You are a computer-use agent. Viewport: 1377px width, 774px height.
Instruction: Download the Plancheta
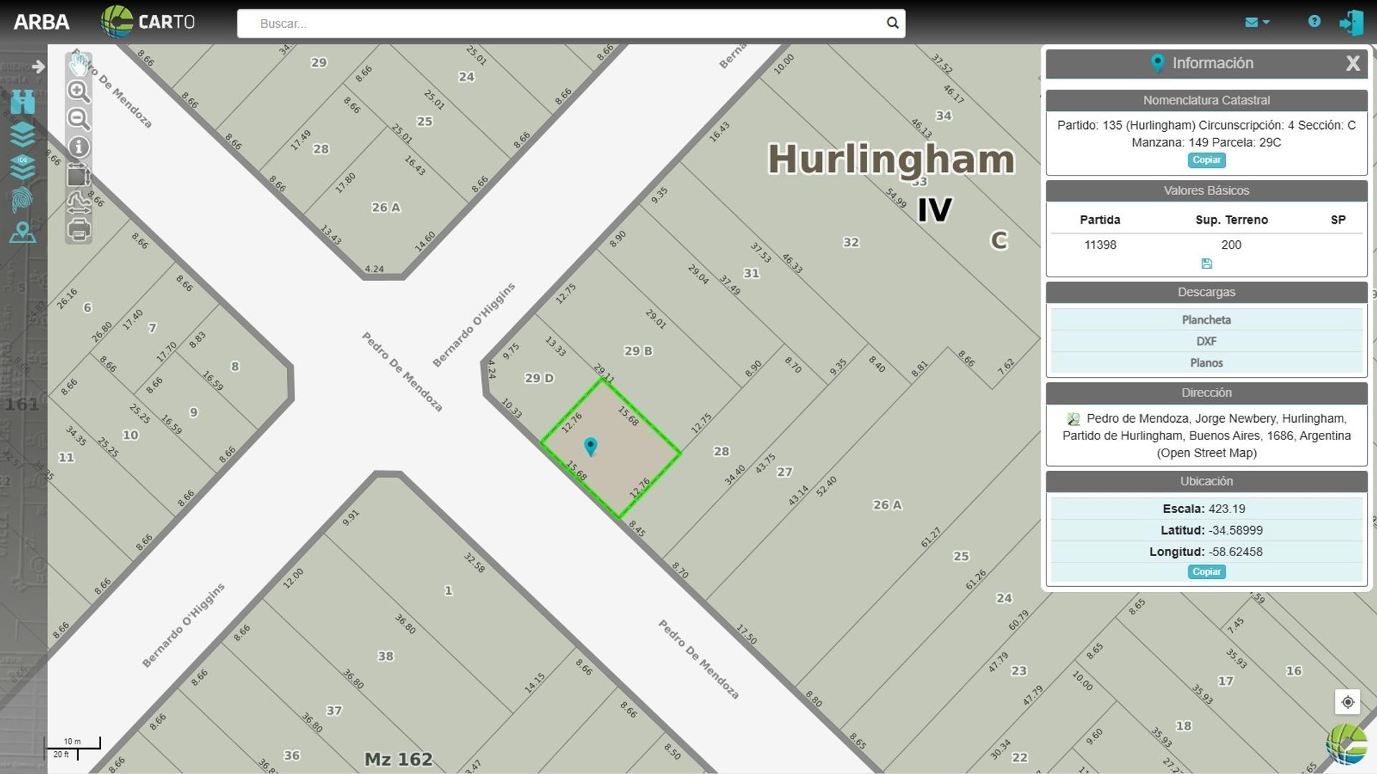[1206, 320]
